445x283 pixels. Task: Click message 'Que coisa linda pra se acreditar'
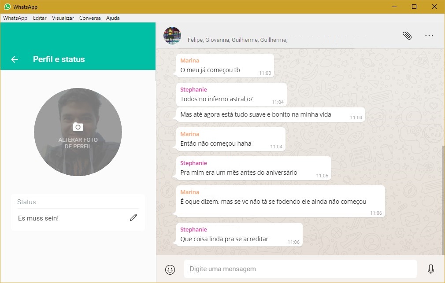point(224,239)
